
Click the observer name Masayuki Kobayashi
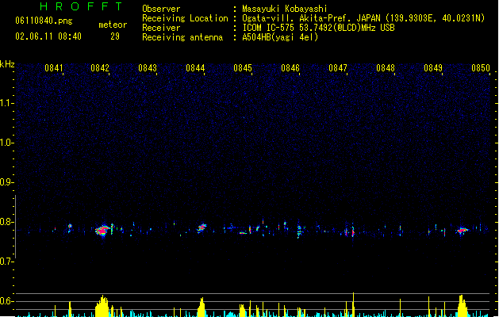point(285,9)
